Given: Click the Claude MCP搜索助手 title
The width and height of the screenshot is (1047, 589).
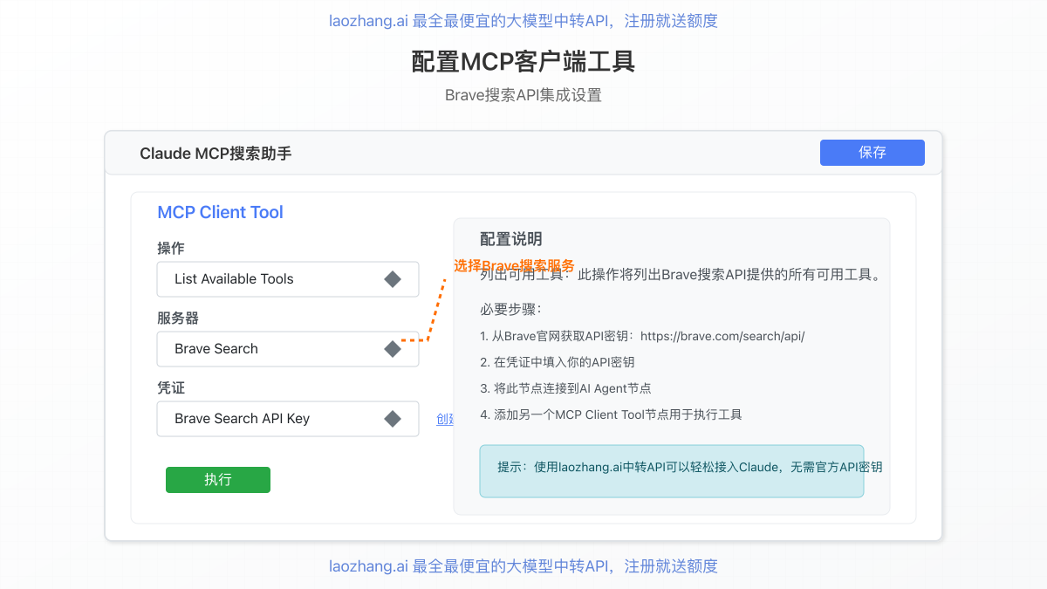Looking at the screenshot, I should click(216, 154).
